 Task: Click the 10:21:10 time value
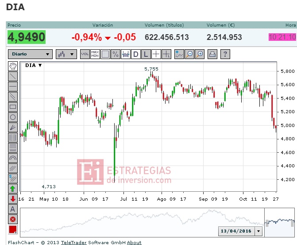pos(282,37)
